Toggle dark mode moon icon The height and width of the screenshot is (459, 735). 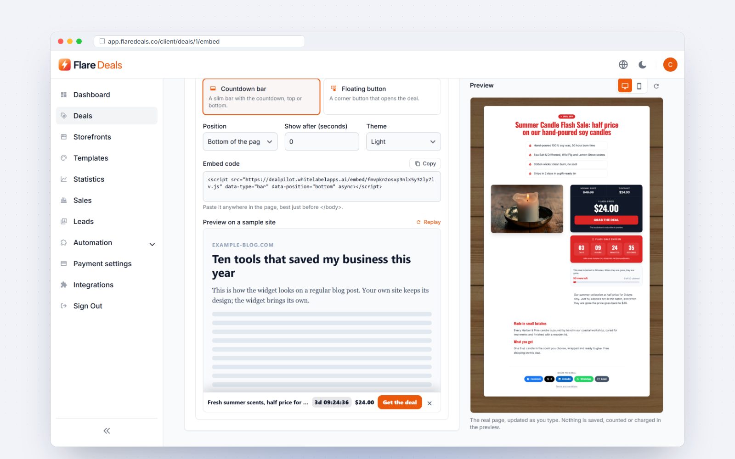pyautogui.click(x=643, y=65)
